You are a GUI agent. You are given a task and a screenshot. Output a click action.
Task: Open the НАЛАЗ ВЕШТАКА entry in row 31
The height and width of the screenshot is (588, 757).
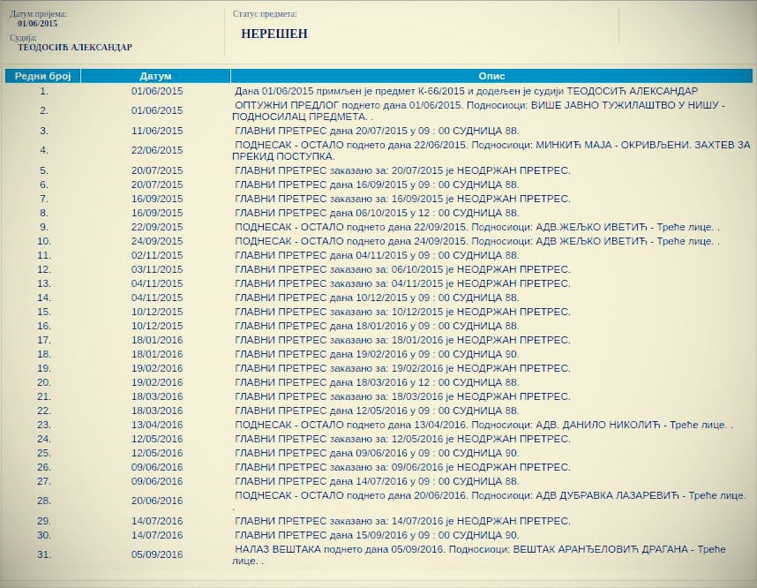point(481,554)
